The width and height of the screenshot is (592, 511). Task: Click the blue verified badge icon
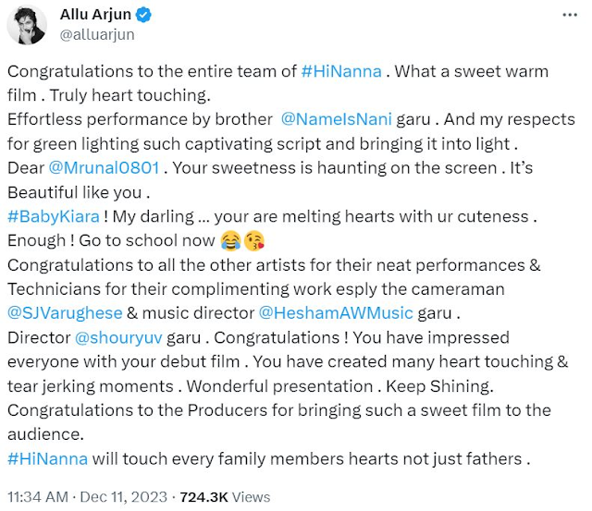[143, 15]
